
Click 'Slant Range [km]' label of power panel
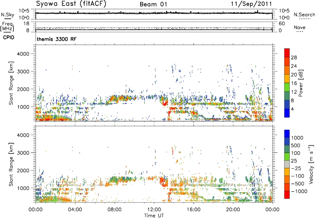[x=11, y=83]
